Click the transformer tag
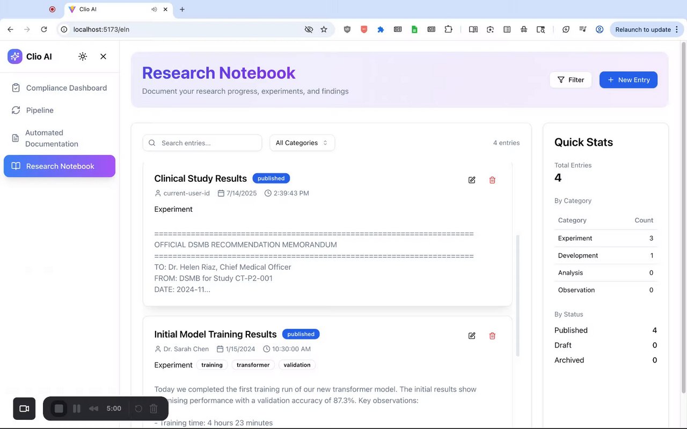This screenshot has height=429, width=687. point(253,365)
